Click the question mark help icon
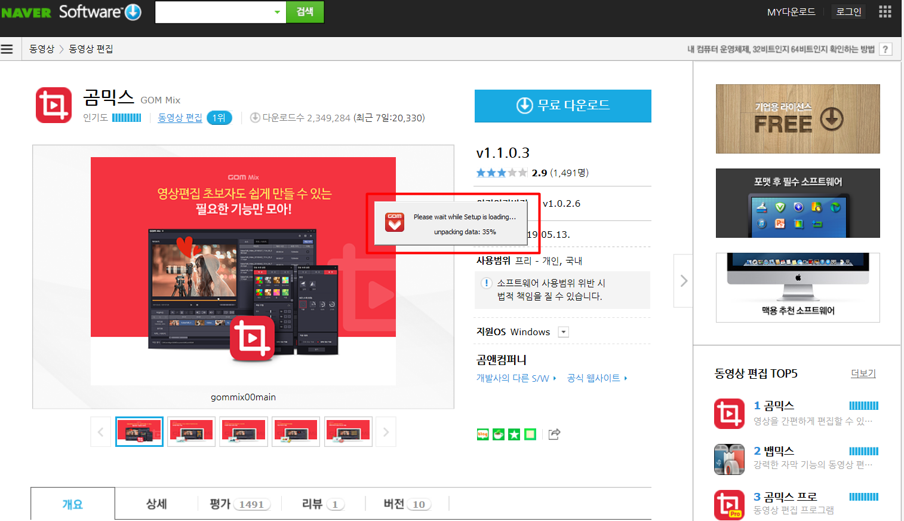Viewport: 904px width, 521px height. pyautogui.click(x=885, y=49)
